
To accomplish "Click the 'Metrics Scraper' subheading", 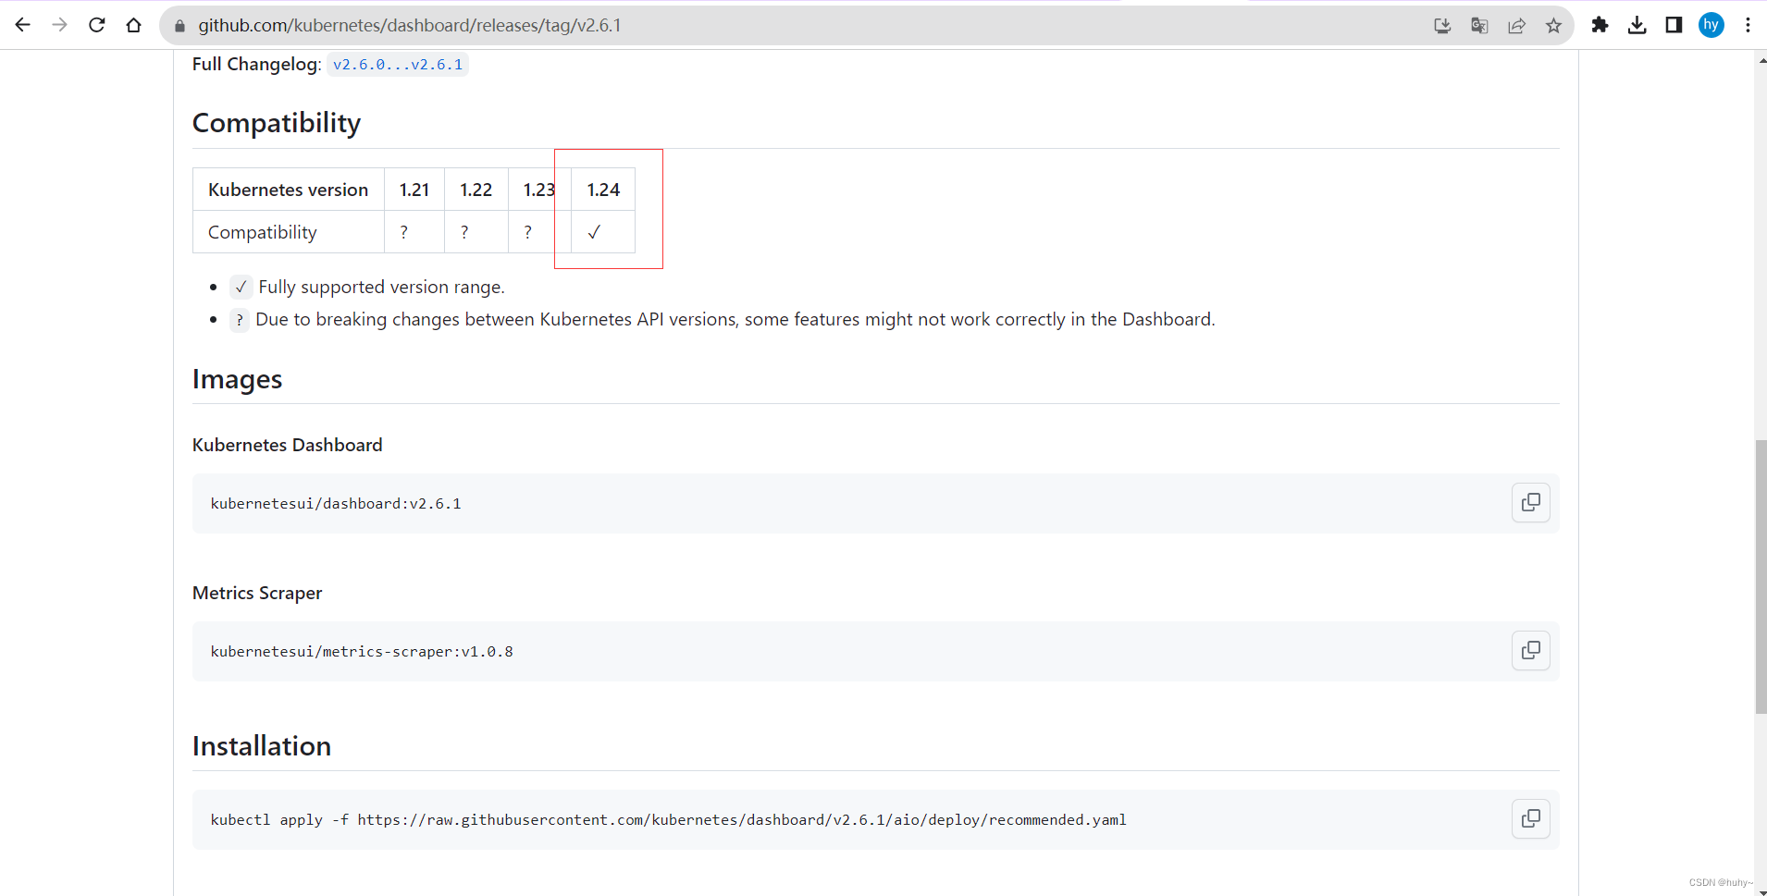I will [x=257, y=593].
